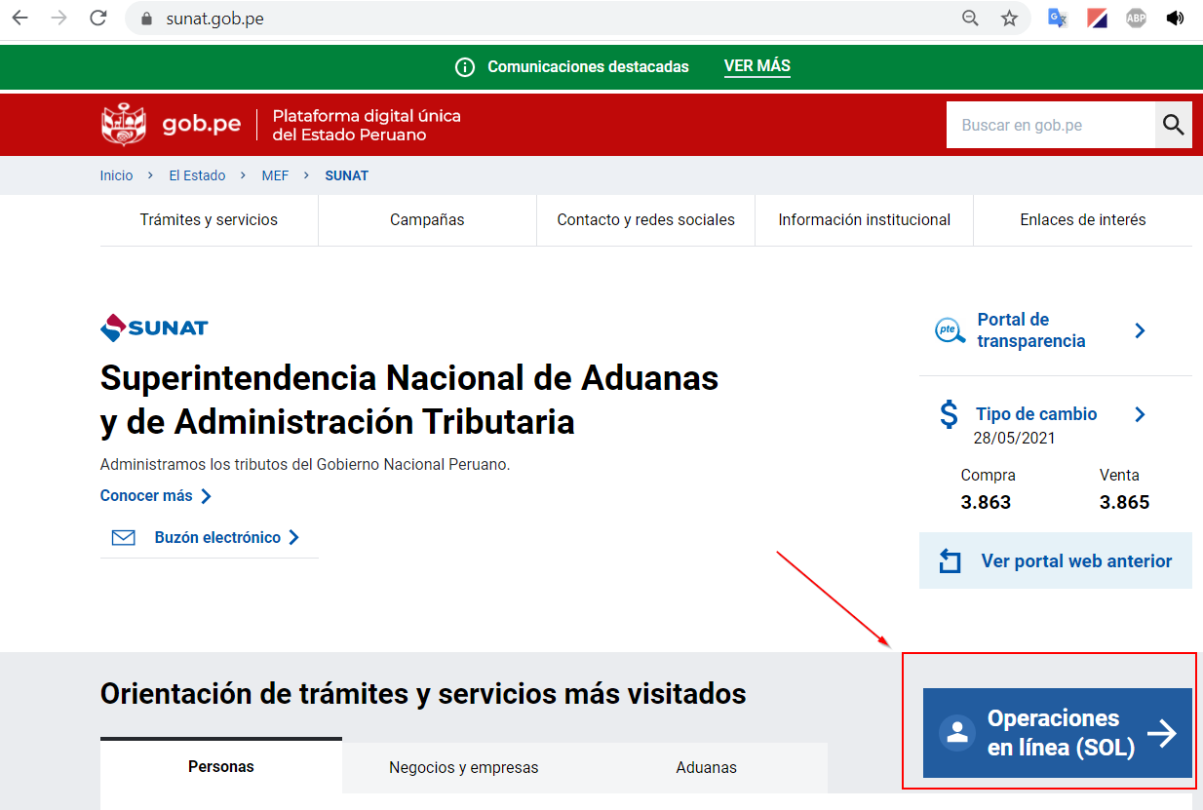Click the Venta value 3.865
This screenshot has height=810, width=1203.
pos(1124,503)
